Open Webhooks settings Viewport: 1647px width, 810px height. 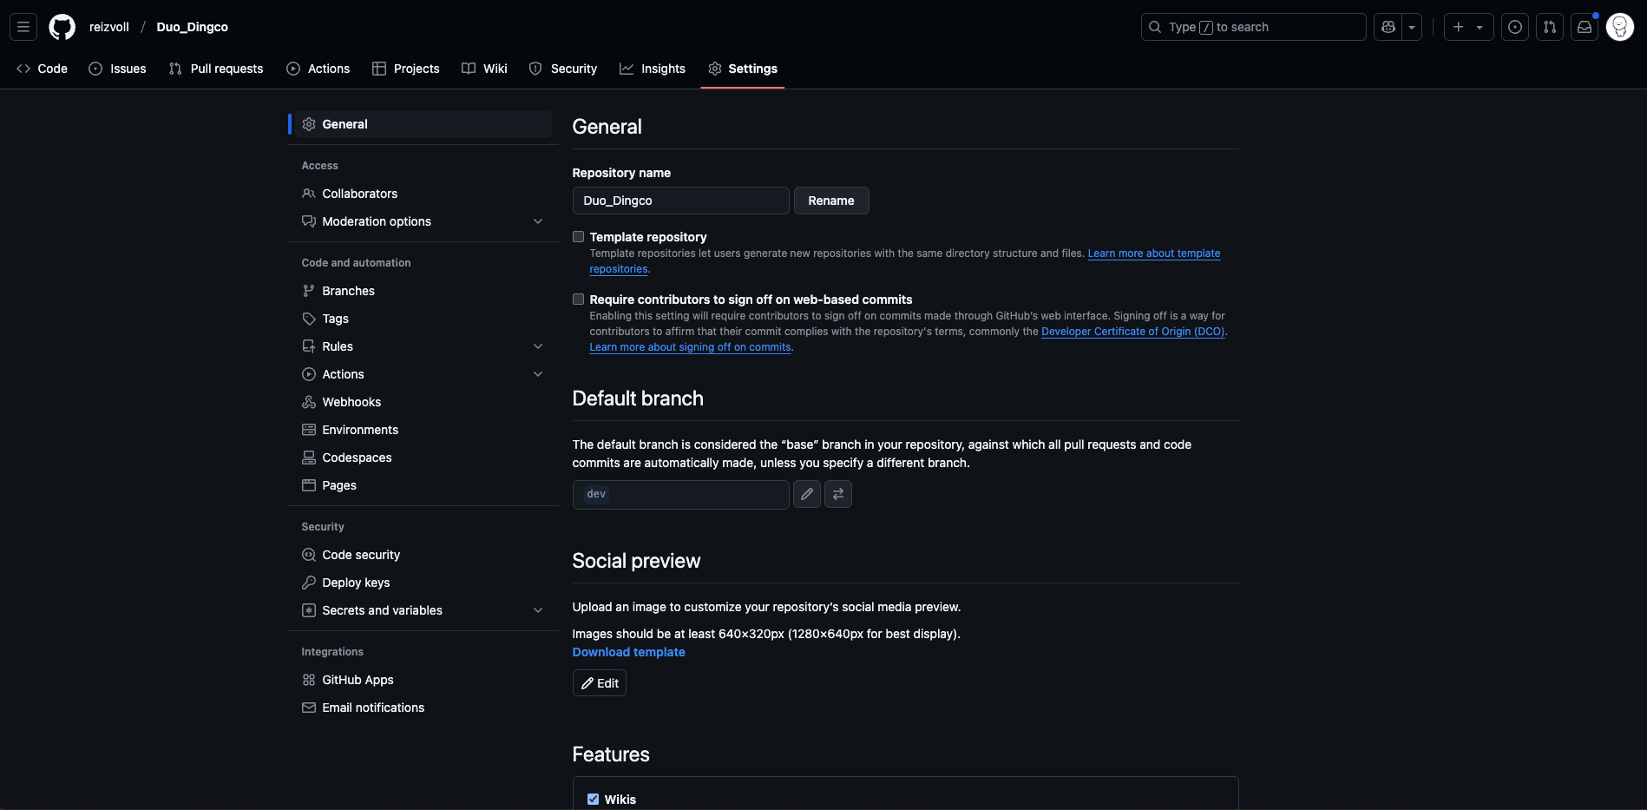click(x=423, y=402)
